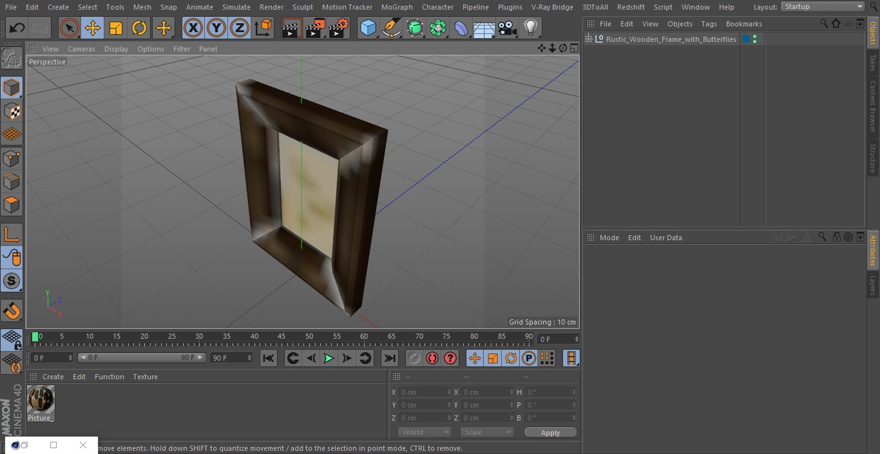Expand the Rustic_Wooden_Frame_with_Butterflies object
The image size is (880, 454).
pos(588,39)
